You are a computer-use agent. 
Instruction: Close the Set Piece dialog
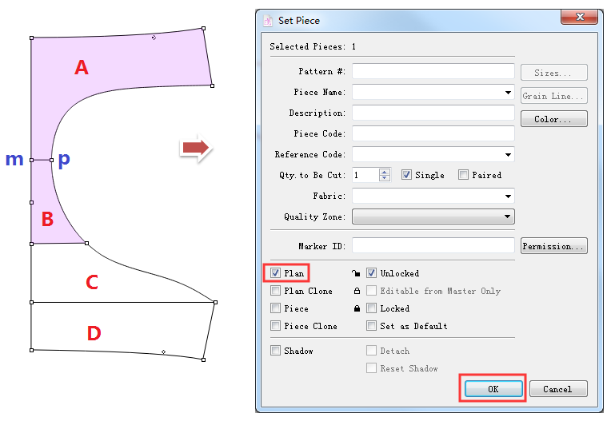(x=577, y=18)
